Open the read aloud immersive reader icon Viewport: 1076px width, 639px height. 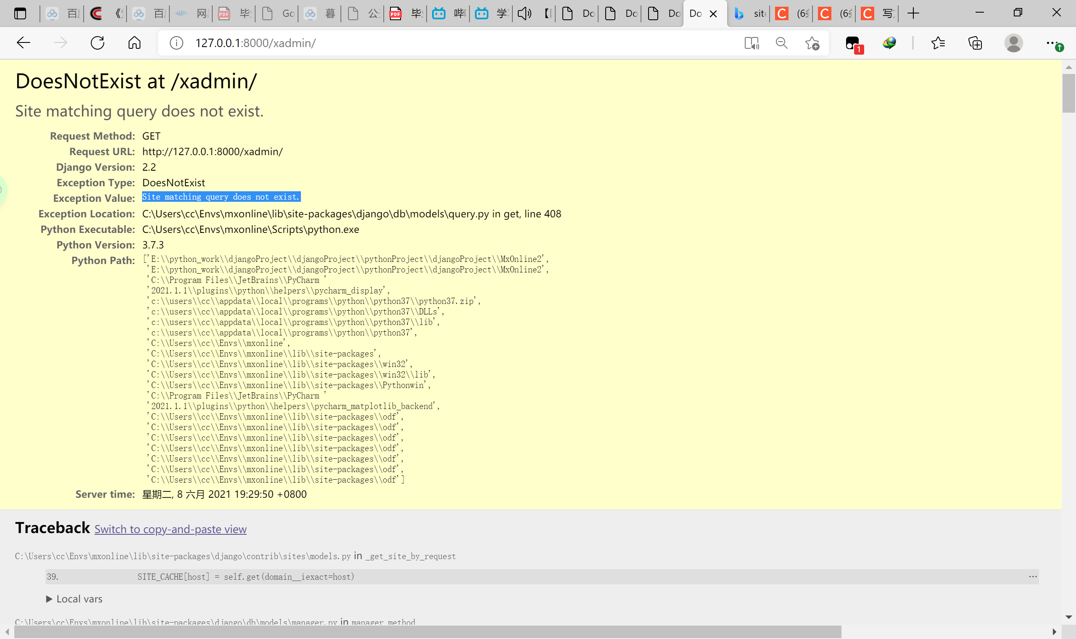pyautogui.click(x=752, y=43)
